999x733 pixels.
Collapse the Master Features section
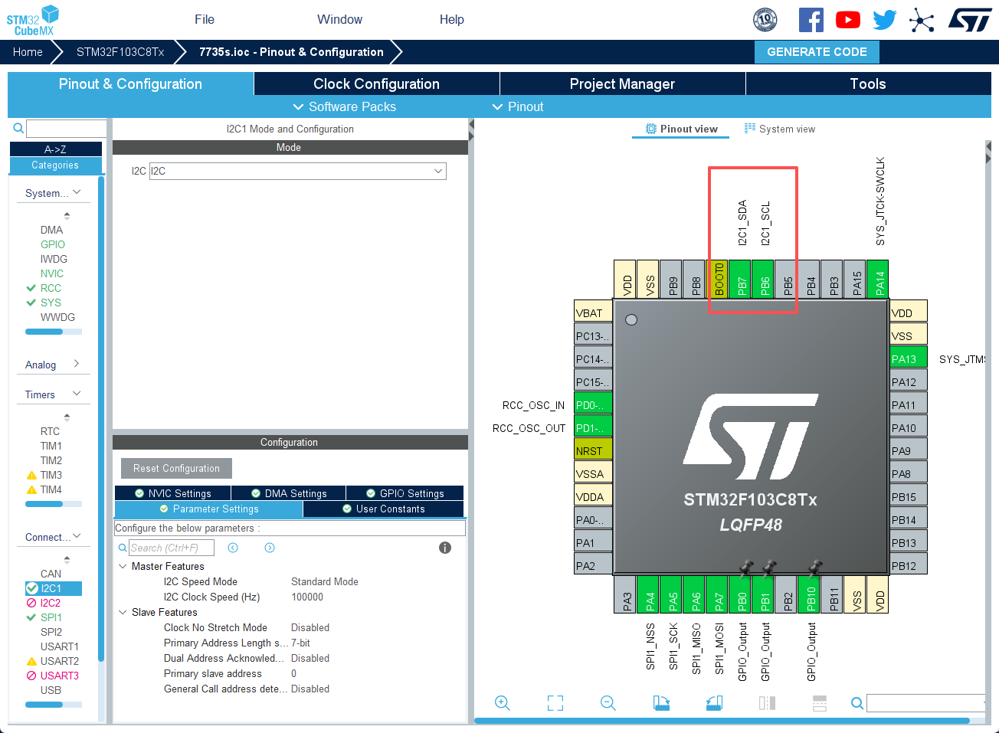tap(123, 567)
